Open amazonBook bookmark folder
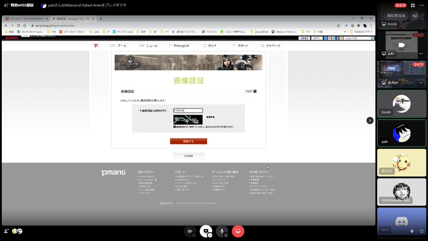This screenshot has width=428, height=241. click(260, 31)
